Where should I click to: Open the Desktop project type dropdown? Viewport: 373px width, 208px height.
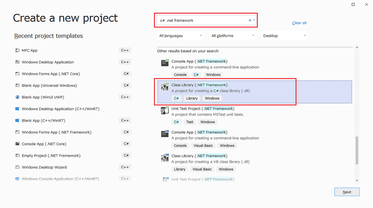[284, 35]
